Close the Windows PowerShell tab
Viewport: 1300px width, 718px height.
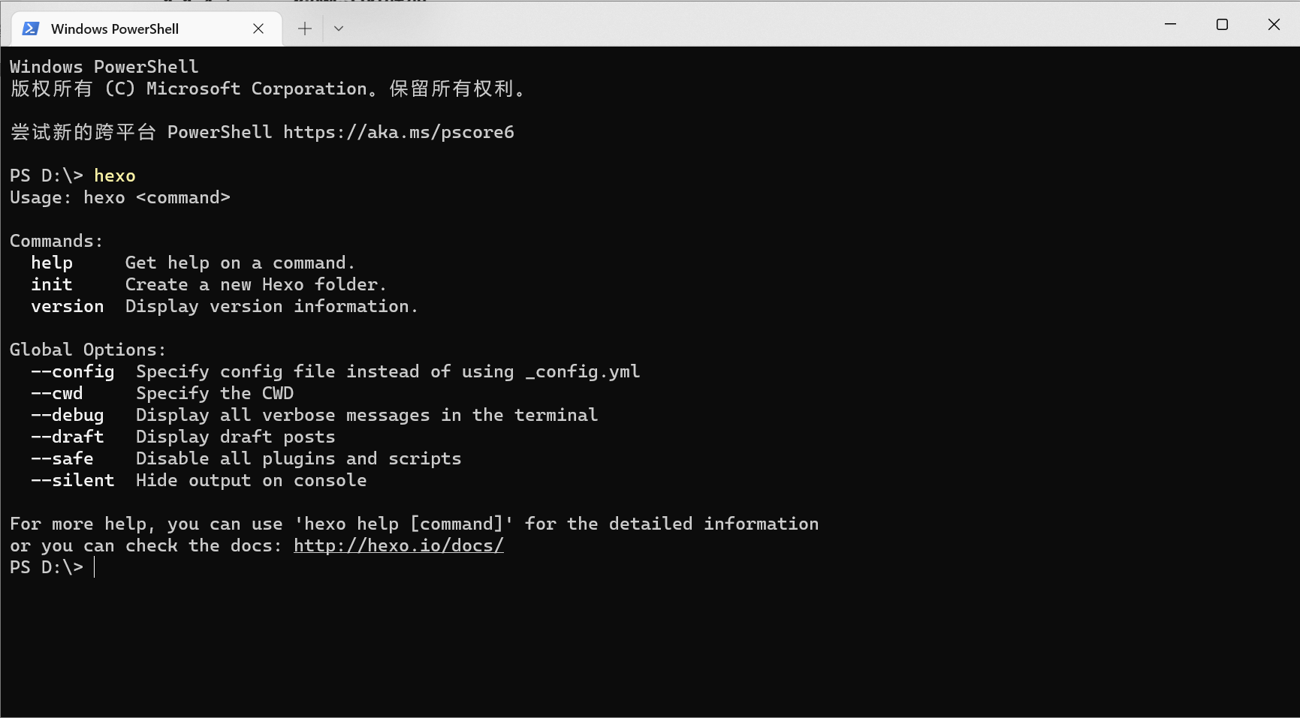coord(258,29)
